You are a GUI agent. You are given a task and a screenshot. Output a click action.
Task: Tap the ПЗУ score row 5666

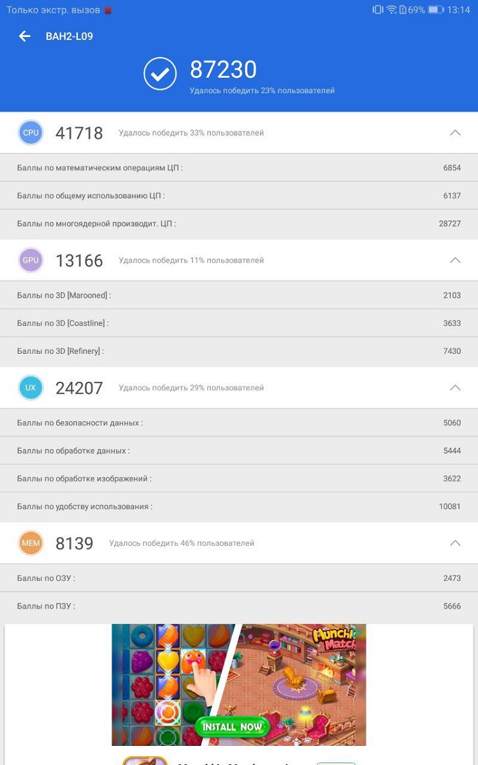pyautogui.click(x=239, y=606)
